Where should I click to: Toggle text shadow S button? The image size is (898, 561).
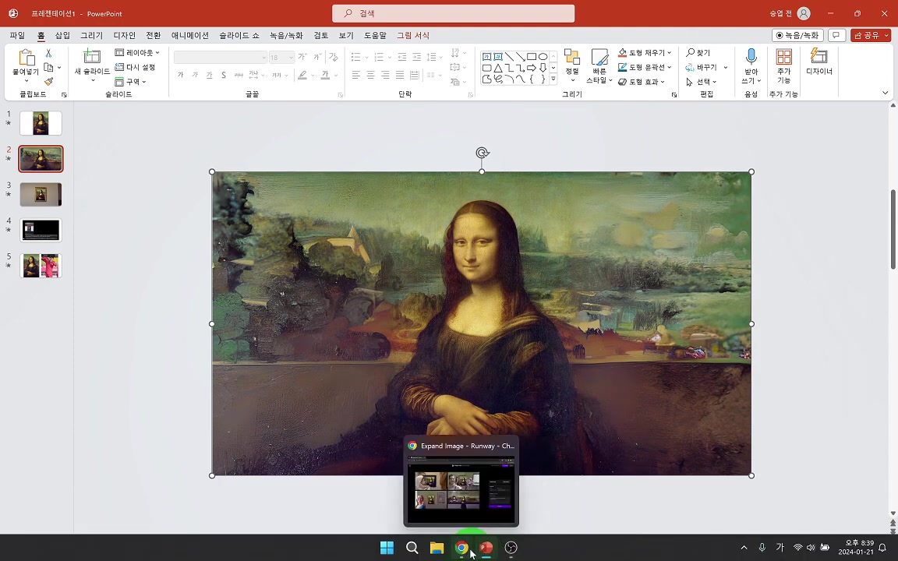coord(224,75)
